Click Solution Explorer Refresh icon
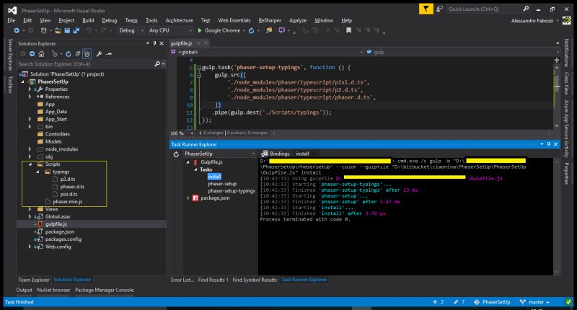 (69, 54)
